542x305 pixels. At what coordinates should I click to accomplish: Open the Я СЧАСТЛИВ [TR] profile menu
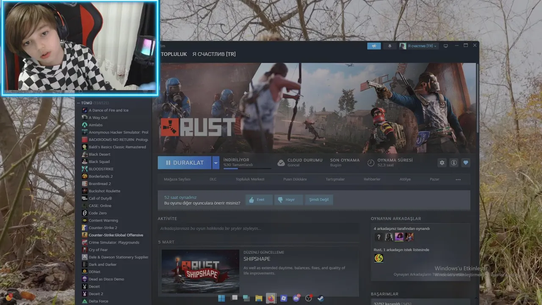[x=214, y=54]
